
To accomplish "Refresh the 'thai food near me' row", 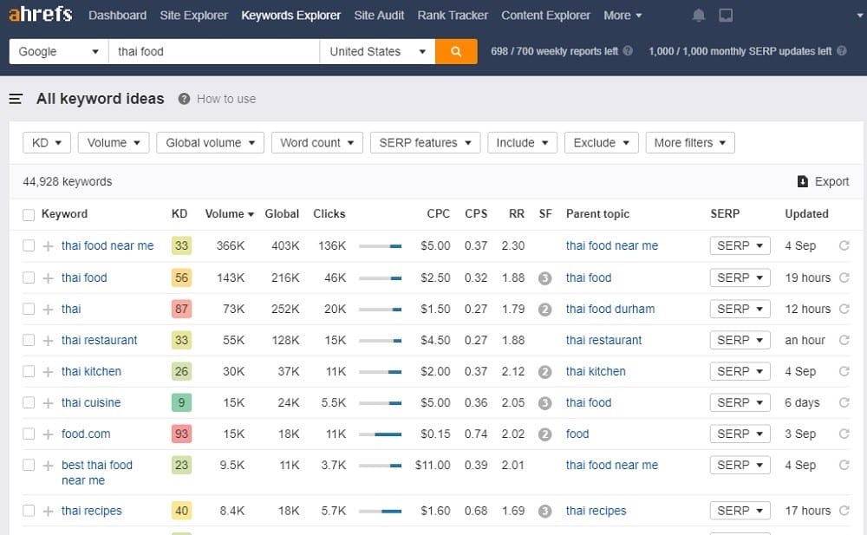I will tap(844, 246).
